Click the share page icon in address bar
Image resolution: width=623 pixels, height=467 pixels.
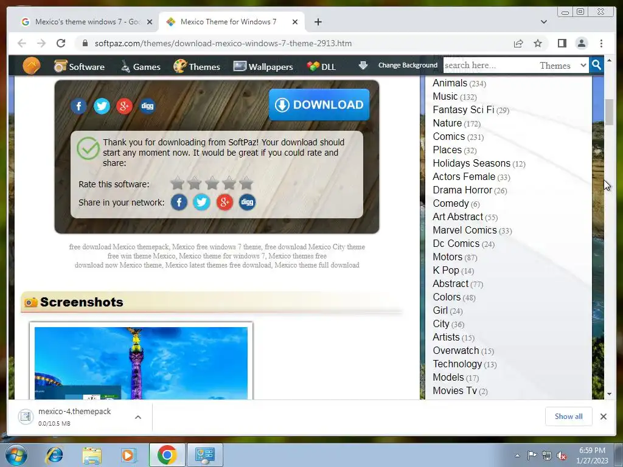pyautogui.click(x=518, y=43)
